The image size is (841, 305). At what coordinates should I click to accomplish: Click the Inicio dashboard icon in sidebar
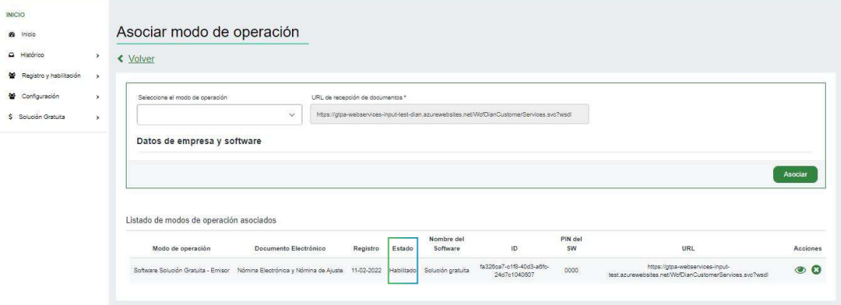click(11, 34)
